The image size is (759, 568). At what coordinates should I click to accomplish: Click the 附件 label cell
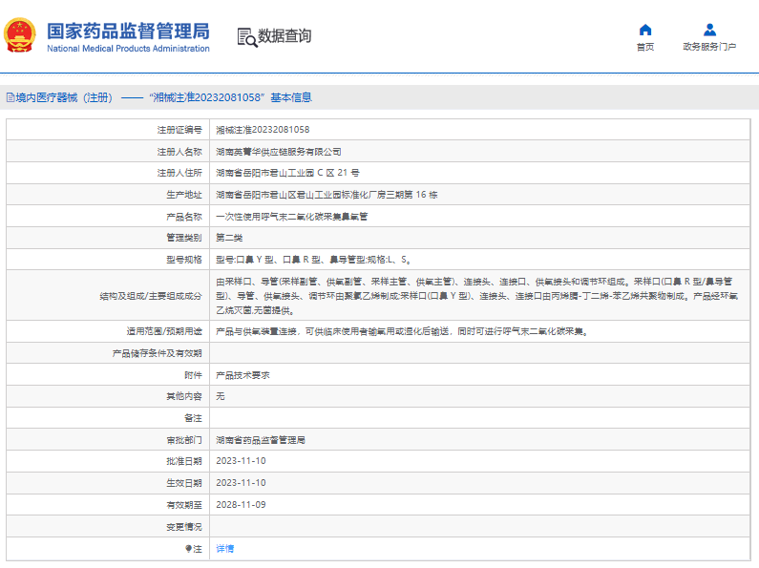(x=108, y=375)
